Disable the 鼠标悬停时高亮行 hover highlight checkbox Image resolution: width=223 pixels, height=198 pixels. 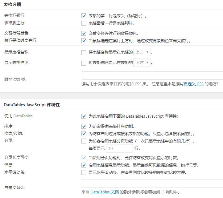tap(84, 41)
